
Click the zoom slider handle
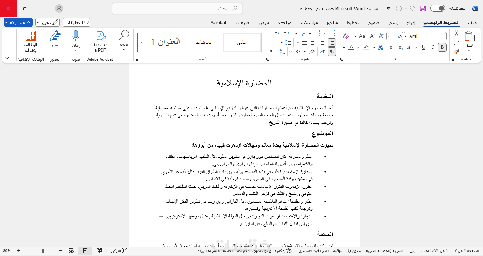(43, 251)
